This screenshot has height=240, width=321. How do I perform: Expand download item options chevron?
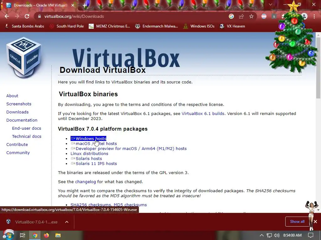pyautogui.click(x=67, y=222)
